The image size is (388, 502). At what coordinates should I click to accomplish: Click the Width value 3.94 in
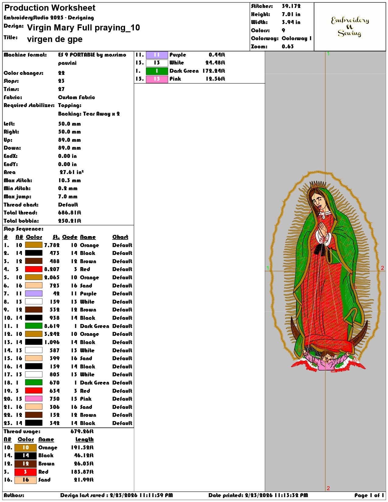tap(291, 22)
